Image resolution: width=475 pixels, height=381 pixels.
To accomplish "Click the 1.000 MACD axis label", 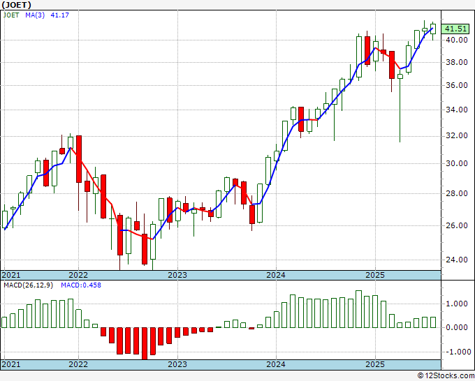I will [x=457, y=304].
